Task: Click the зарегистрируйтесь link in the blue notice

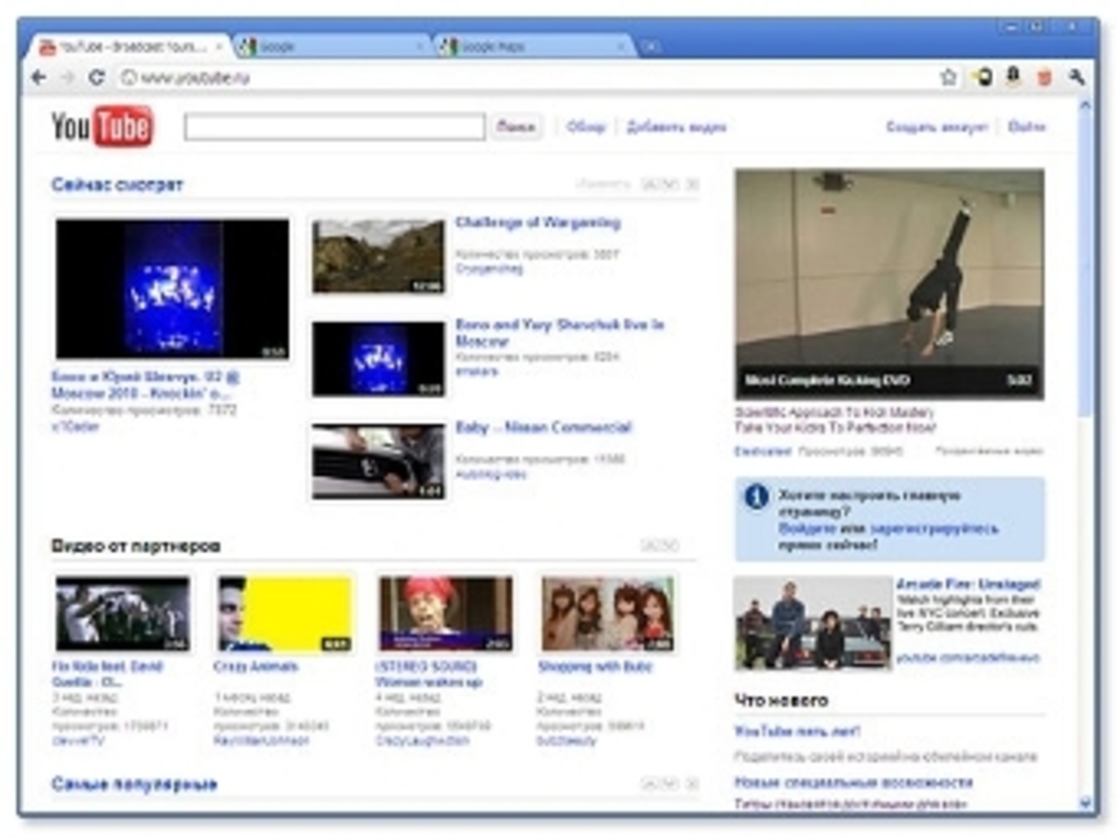Action: [935, 528]
